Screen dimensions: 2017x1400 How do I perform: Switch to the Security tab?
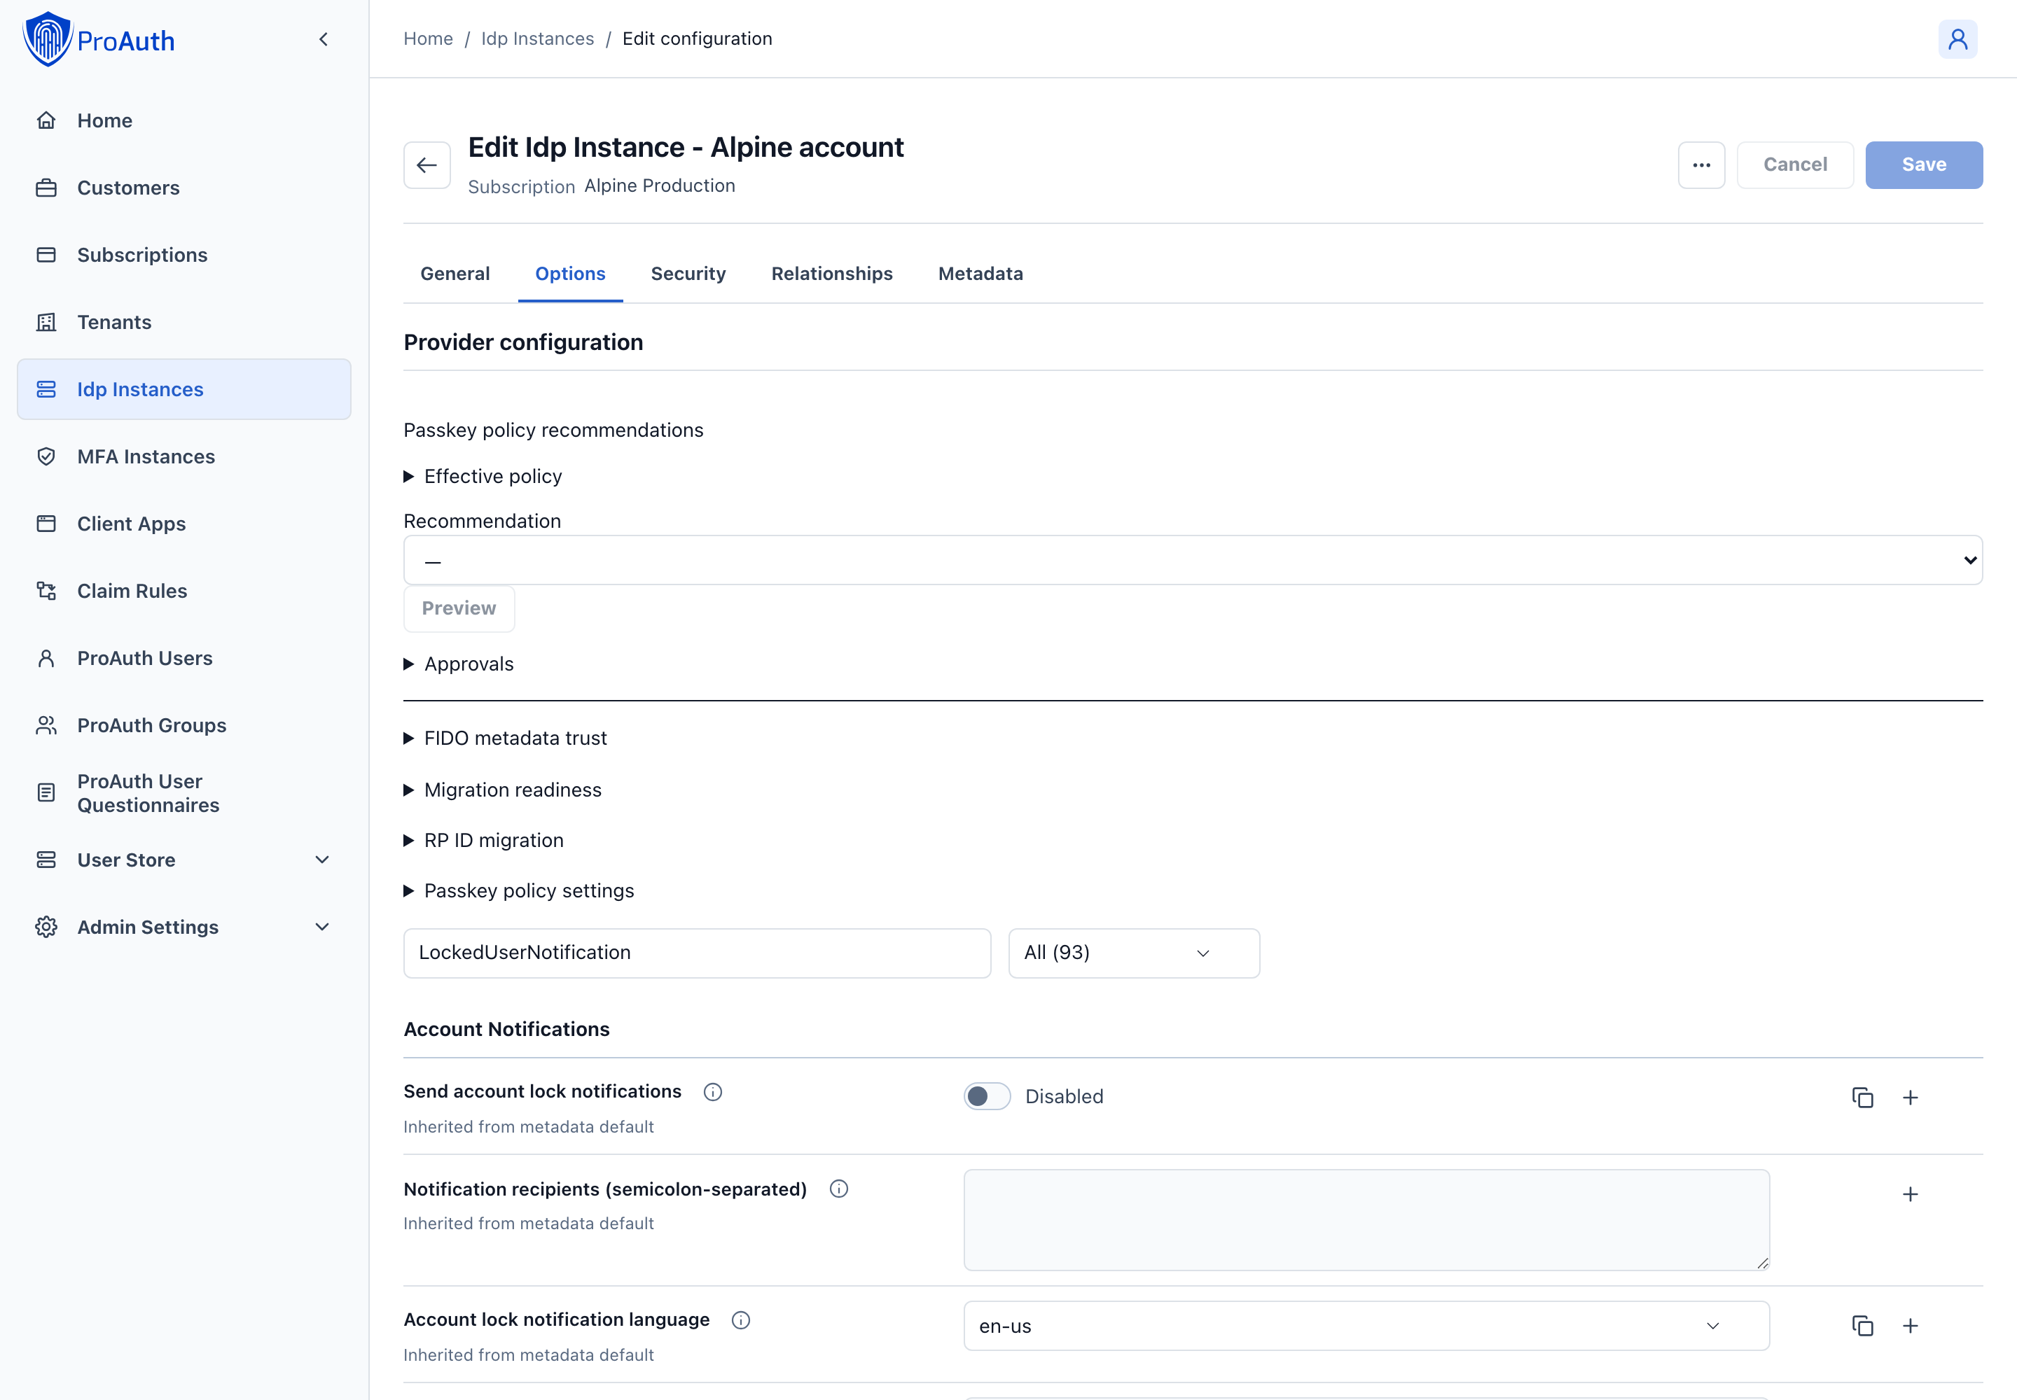tap(688, 274)
